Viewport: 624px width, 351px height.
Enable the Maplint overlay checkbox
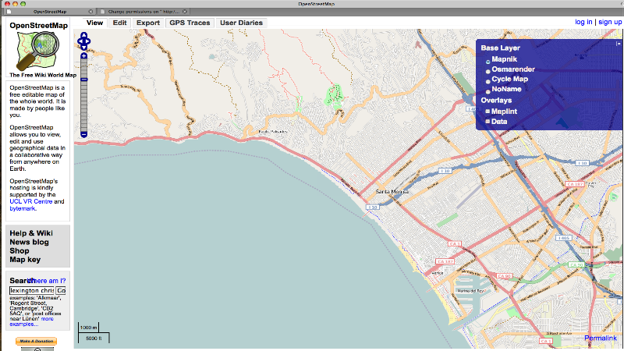(488, 112)
